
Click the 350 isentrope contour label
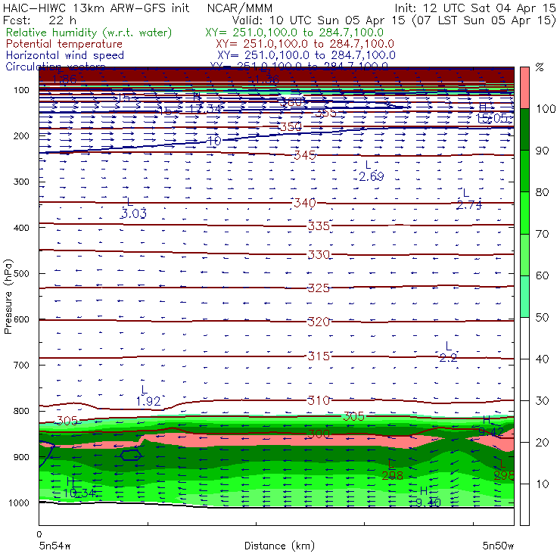[291, 126]
